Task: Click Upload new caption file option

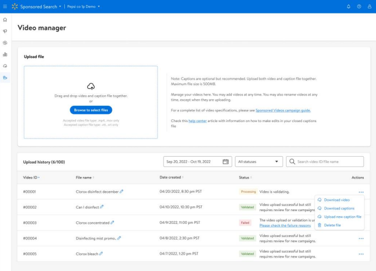Action: 342,217
